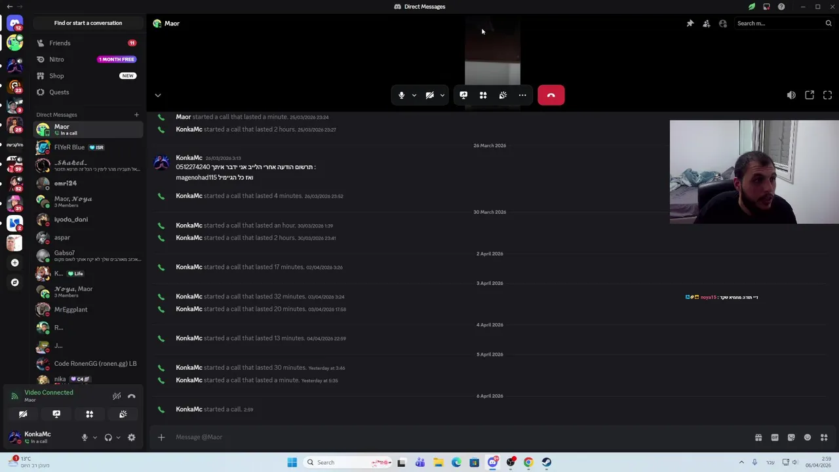Open Code RonenGG direct message
Image resolution: width=839 pixels, height=472 pixels.
87,363
